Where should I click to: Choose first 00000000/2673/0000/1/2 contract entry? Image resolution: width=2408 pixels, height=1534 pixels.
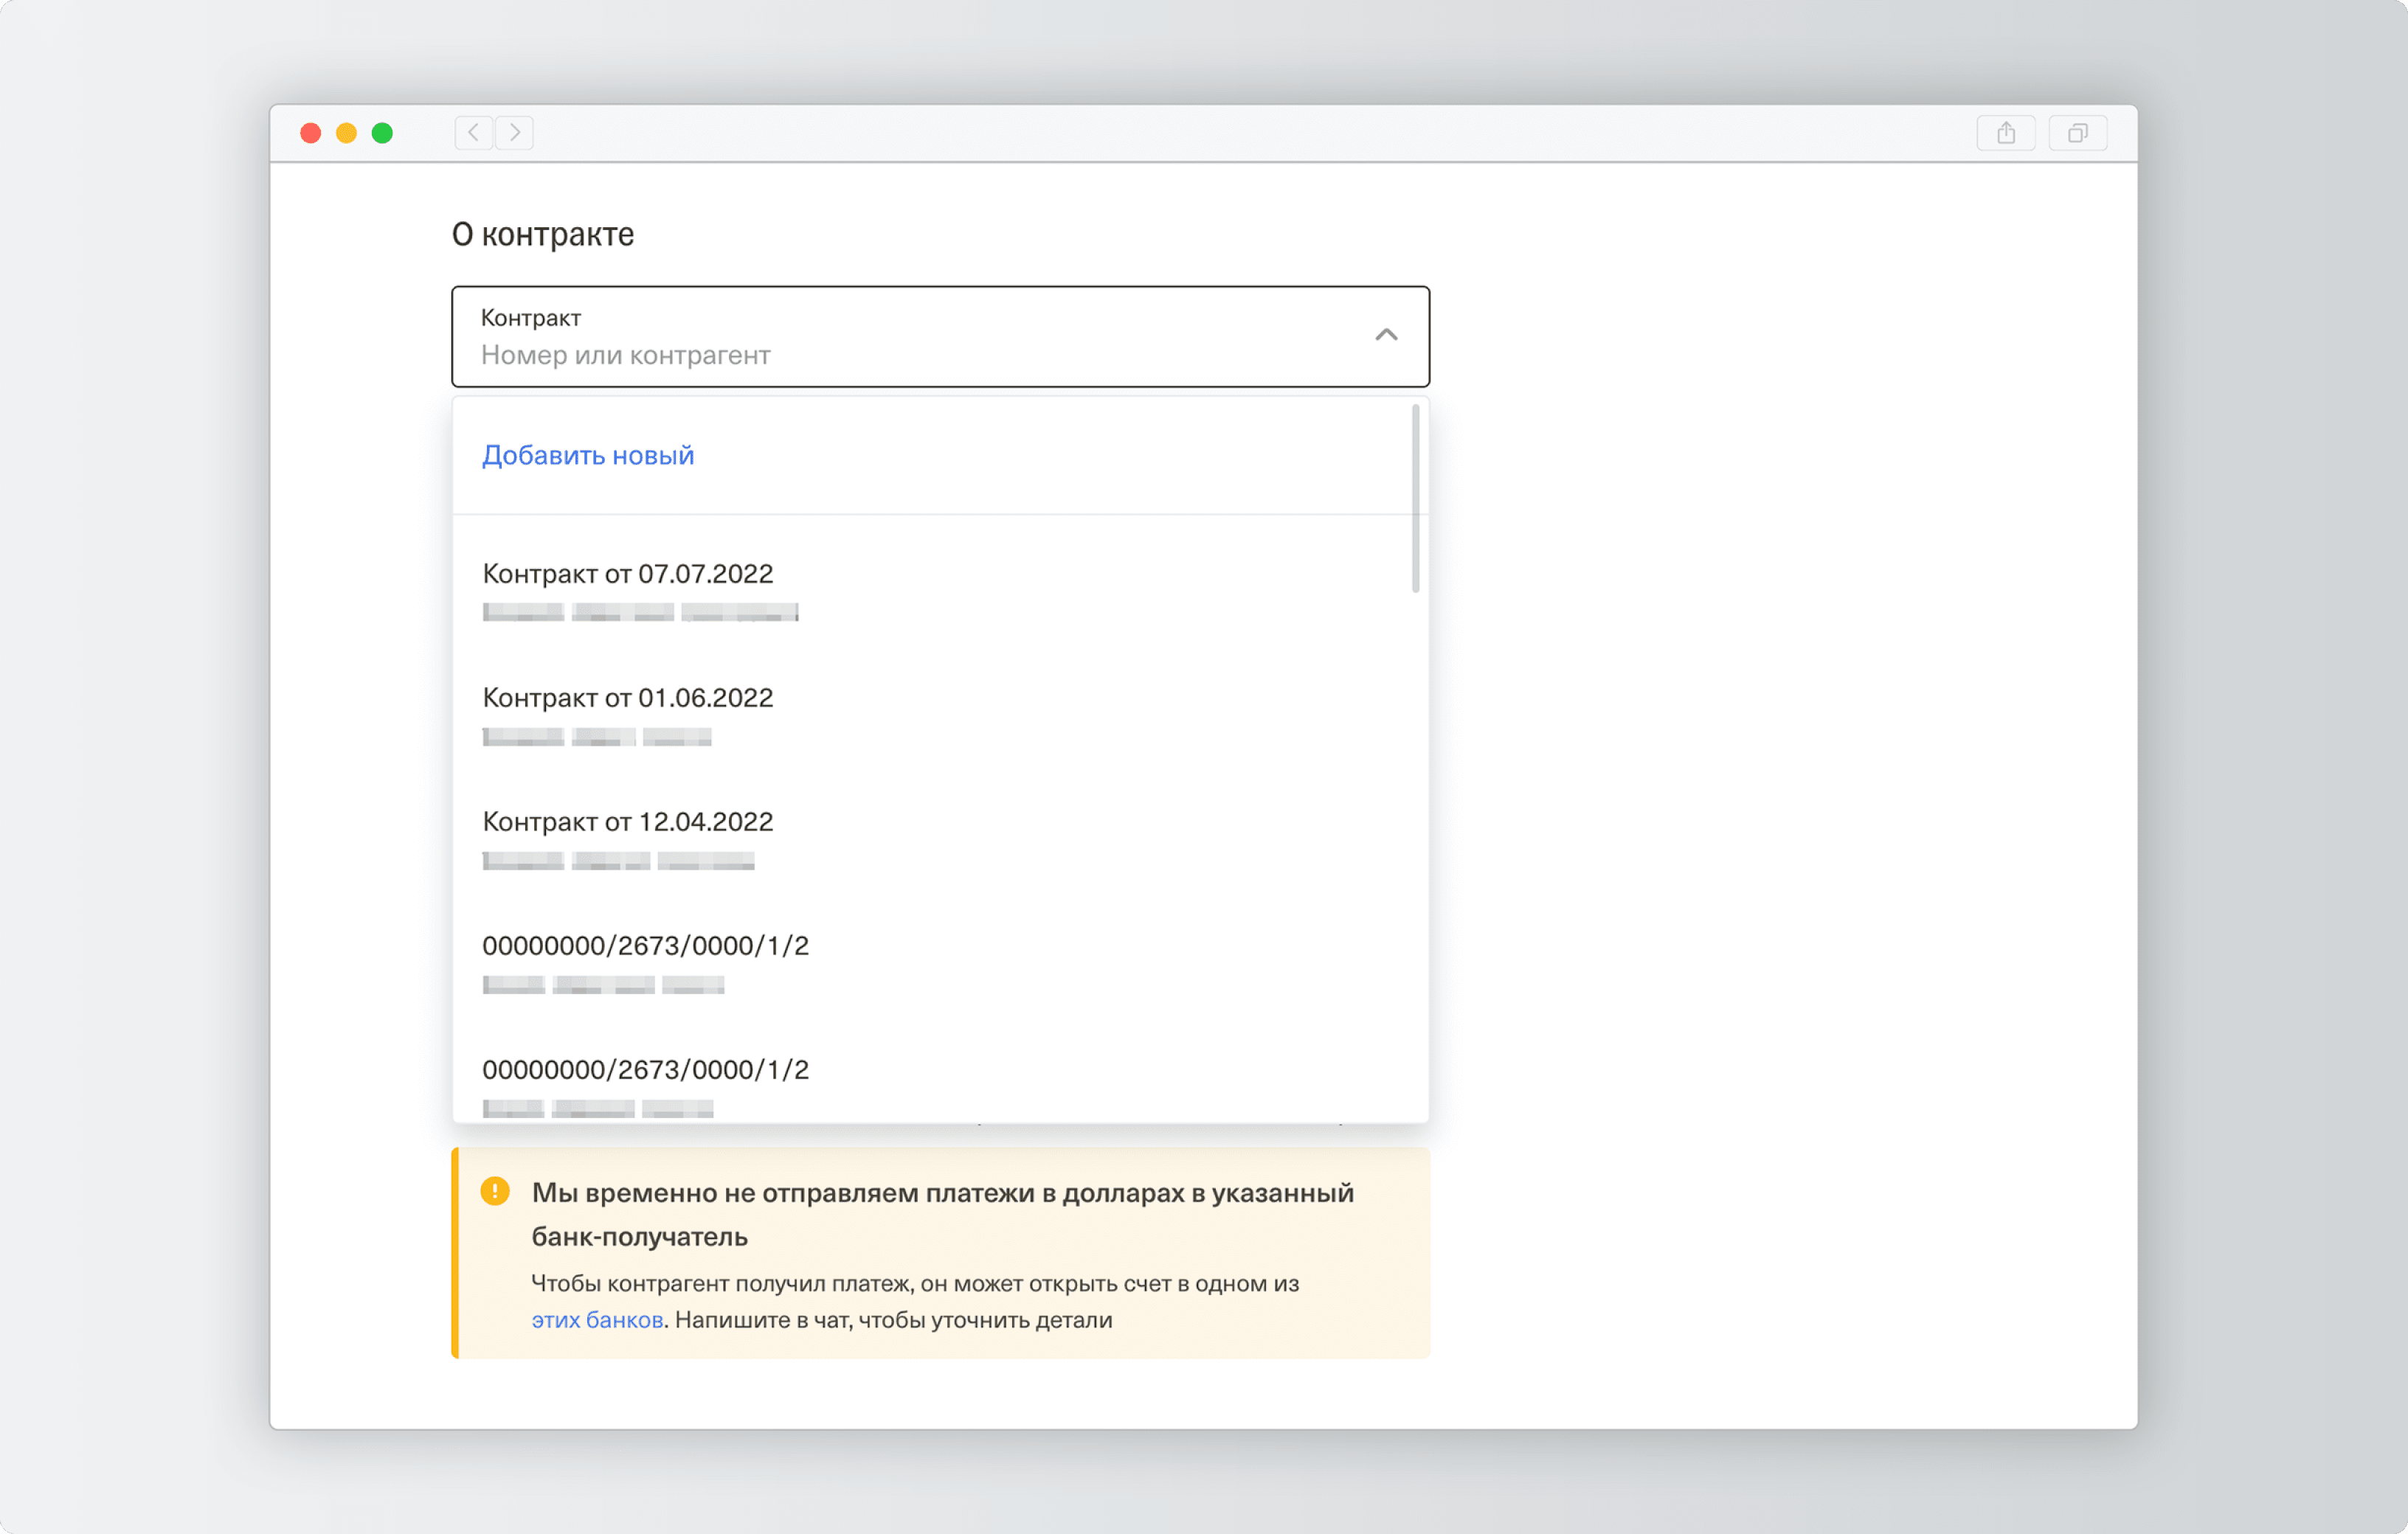pos(645,946)
